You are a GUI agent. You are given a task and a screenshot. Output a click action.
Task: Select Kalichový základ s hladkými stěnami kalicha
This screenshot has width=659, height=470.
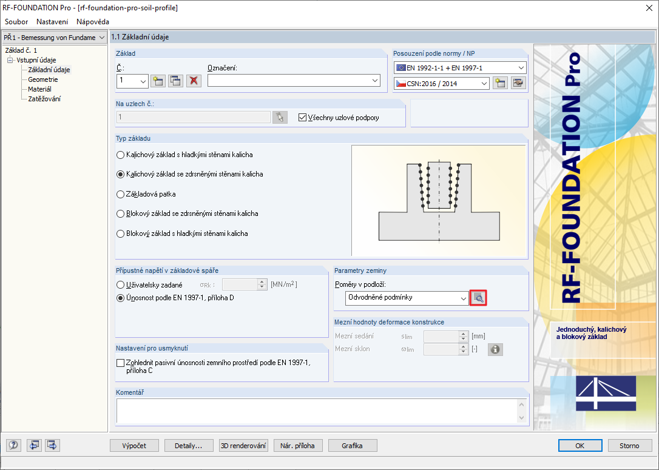pos(121,155)
